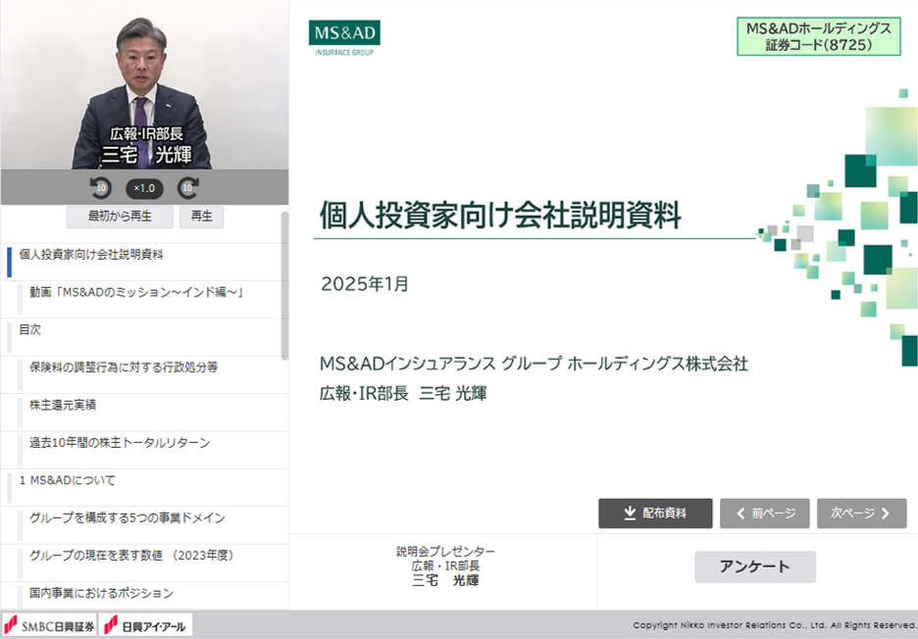Click the copyright notice in footer
Screen dimensions: 918x639
point(775,625)
